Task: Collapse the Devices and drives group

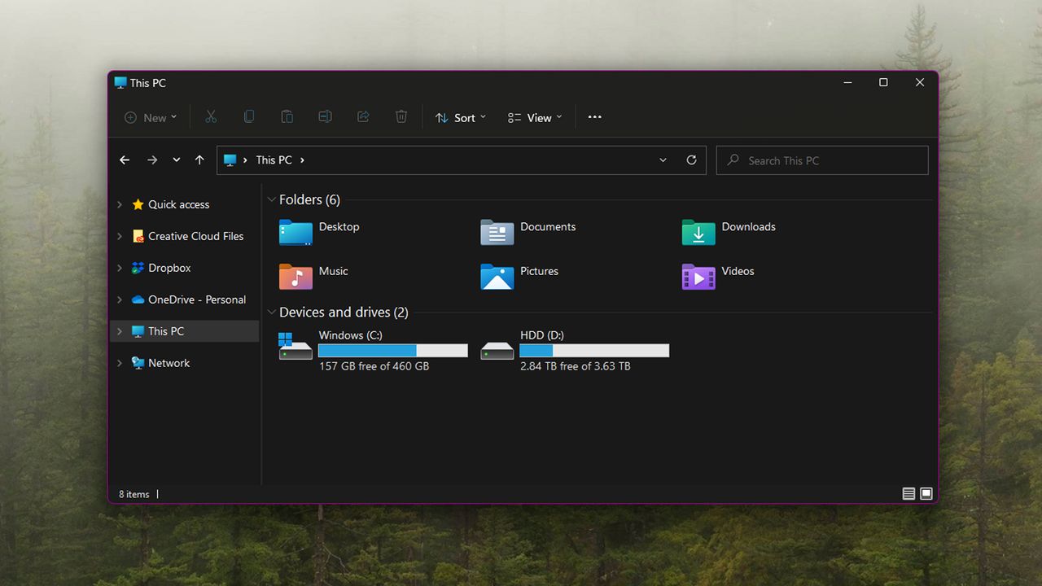Action: 271,313
